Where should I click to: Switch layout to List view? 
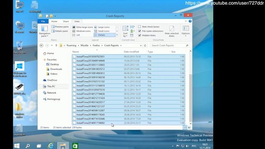tap(76, 35)
